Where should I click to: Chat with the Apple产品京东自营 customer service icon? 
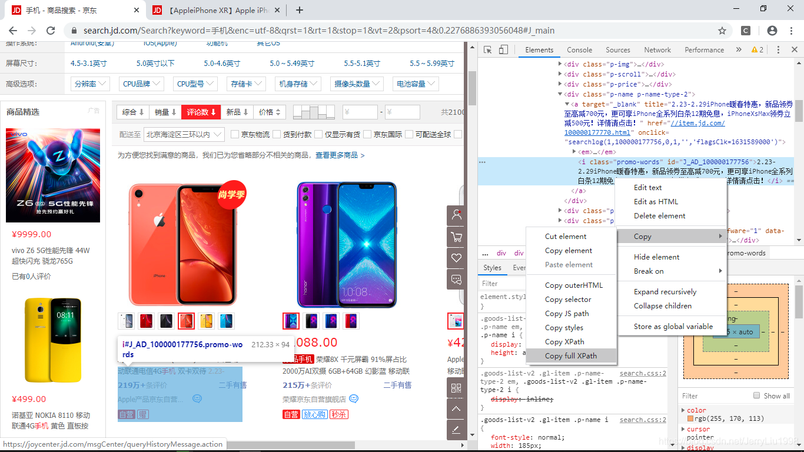[x=197, y=398]
